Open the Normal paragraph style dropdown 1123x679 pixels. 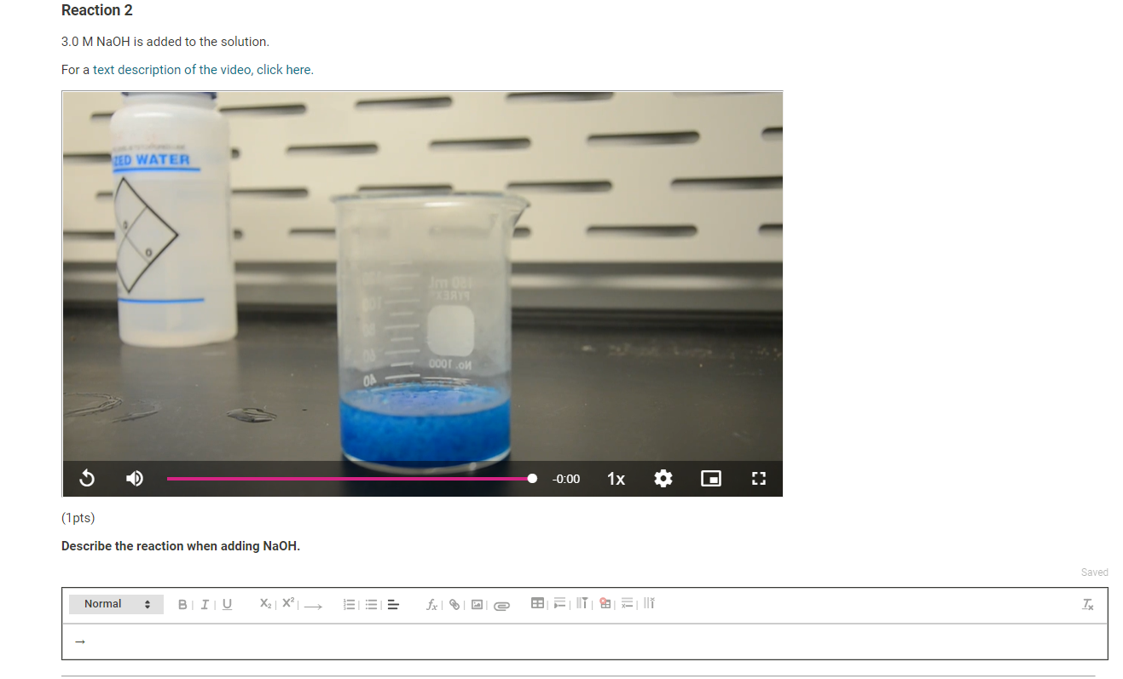click(116, 603)
